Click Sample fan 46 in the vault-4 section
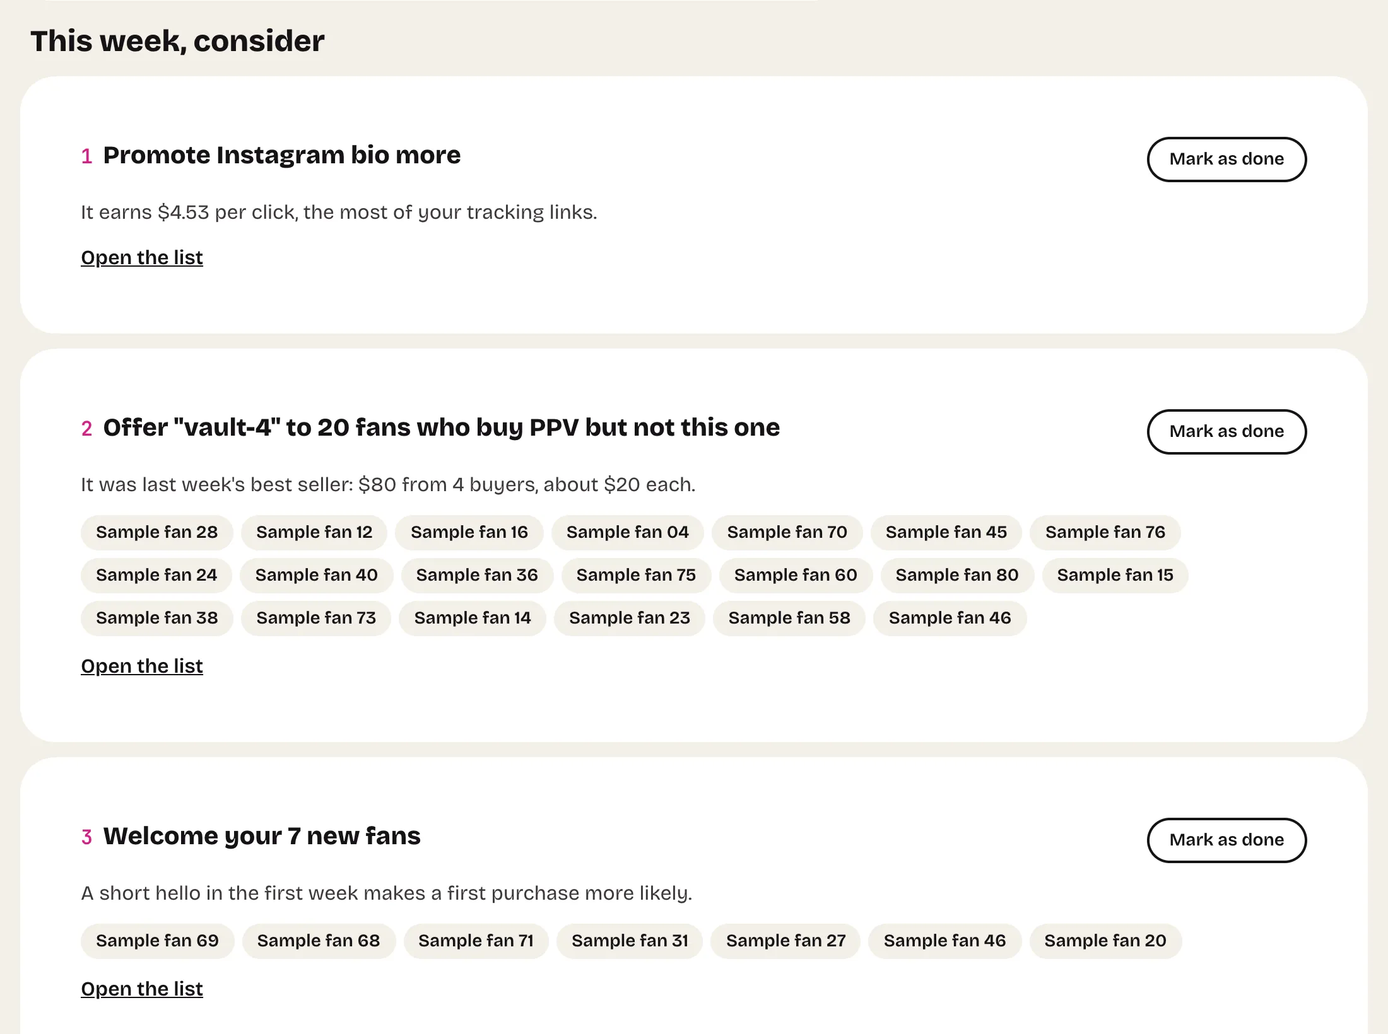 [950, 618]
